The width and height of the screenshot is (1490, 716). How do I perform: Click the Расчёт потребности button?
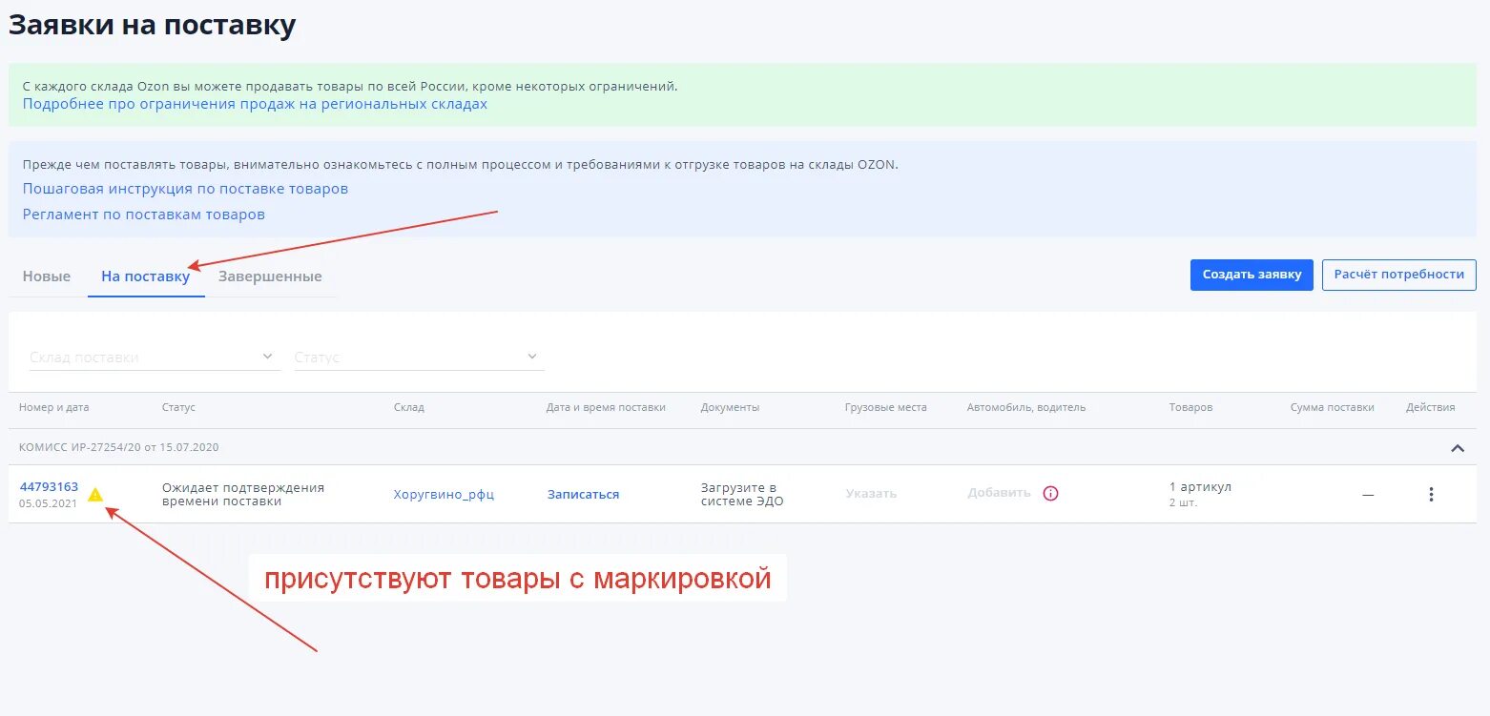(x=1398, y=275)
